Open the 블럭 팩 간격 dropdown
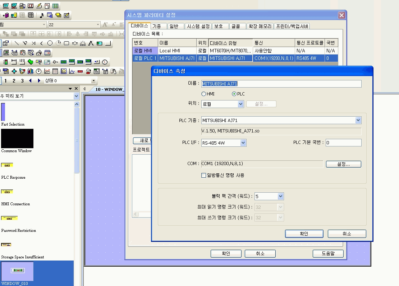399x286 pixels. (280, 196)
